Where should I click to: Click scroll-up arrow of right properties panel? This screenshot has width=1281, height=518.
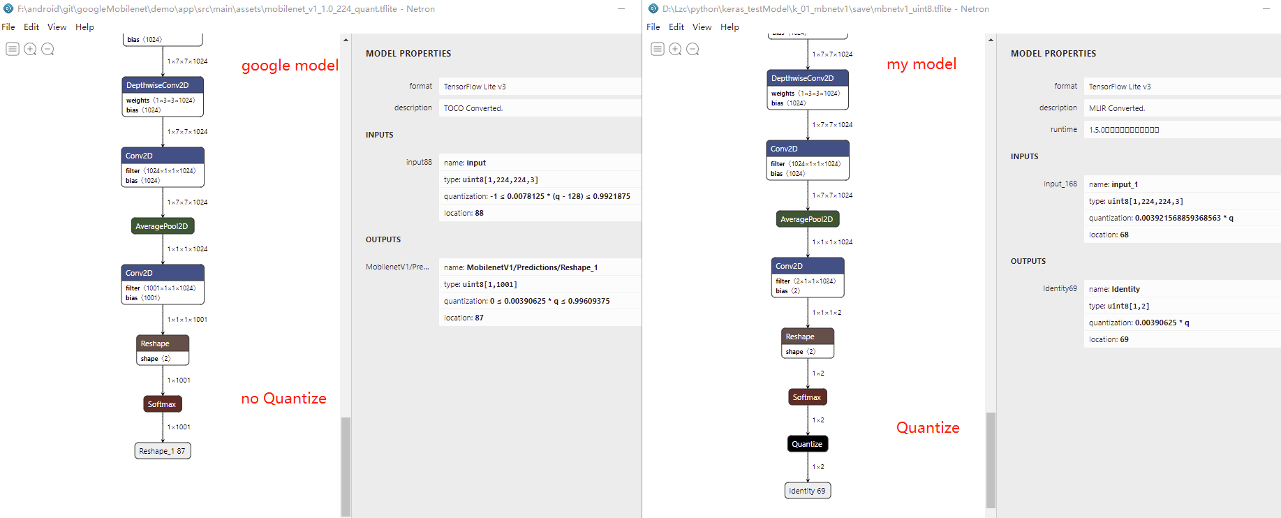click(991, 40)
